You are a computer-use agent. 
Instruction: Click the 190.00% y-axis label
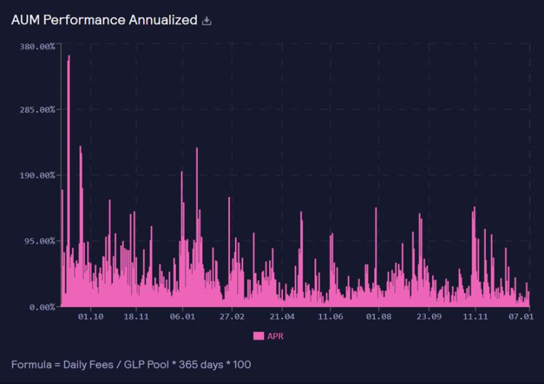click(x=37, y=175)
